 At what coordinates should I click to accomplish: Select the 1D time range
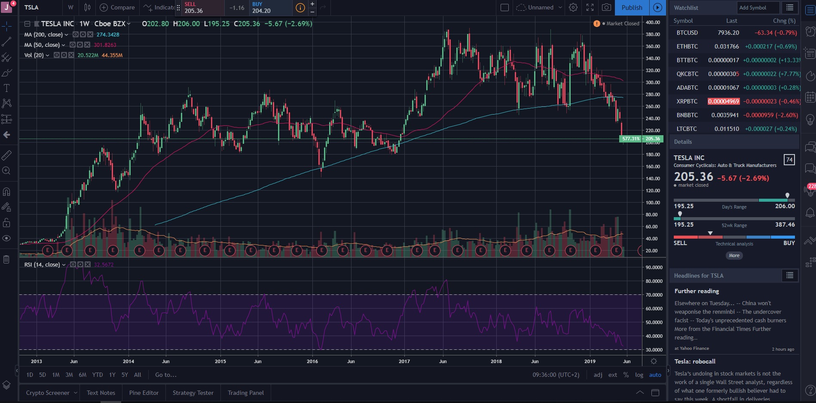pos(30,375)
